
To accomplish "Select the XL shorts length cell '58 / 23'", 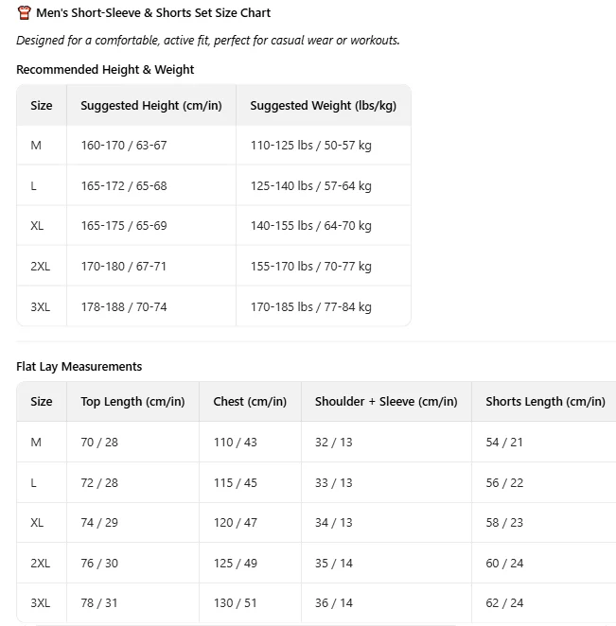I will pos(544,523).
